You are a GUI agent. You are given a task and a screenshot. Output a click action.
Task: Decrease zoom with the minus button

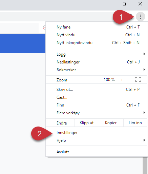96,80
